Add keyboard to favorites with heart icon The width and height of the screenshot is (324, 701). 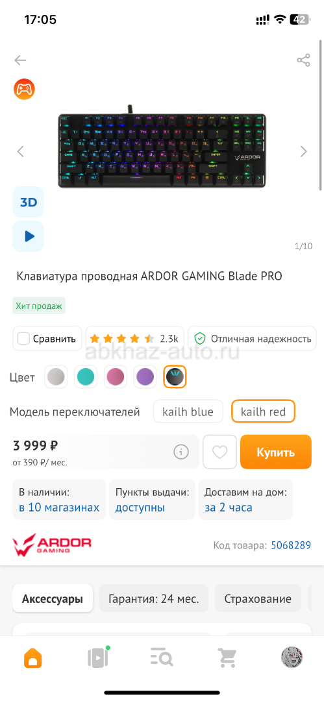(219, 452)
